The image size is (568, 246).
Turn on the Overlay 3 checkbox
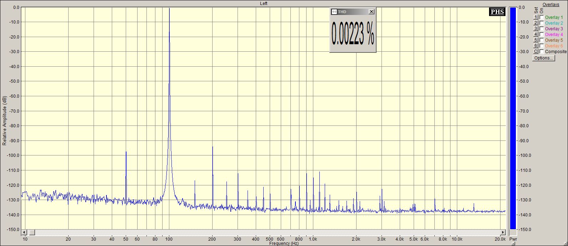pyautogui.click(x=542, y=29)
